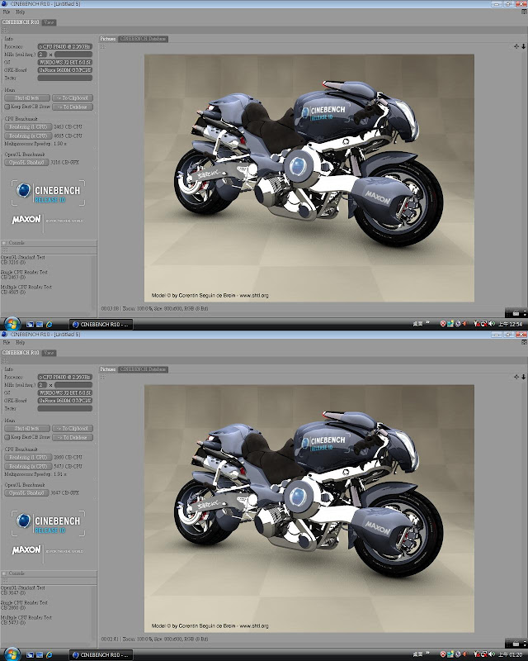Open Windows Start orb in 12:54 screenshot
528x661 pixels.
12,324
